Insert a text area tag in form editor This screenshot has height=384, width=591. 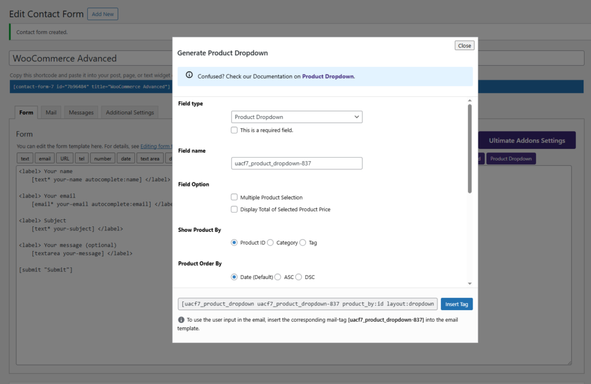coord(150,159)
